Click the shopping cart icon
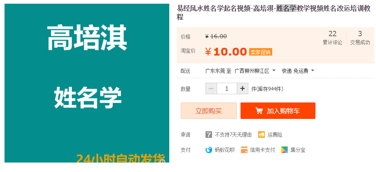The image size is (376, 172). tap(259, 111)
